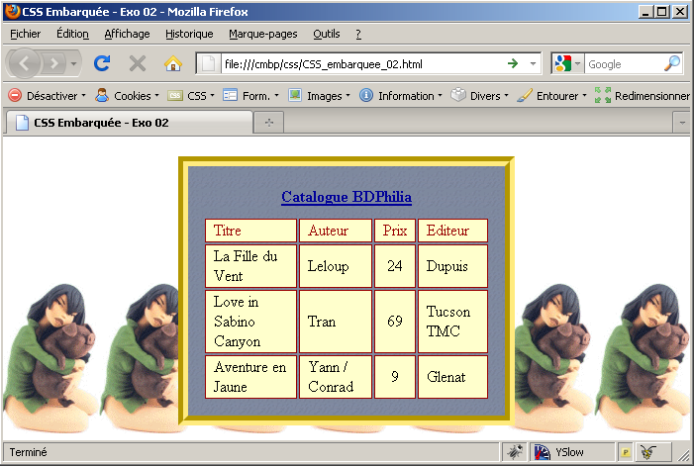Open the CSS developer toolbar menu
The width and height of the screenshot is (694, 466).
coord(201,96)
